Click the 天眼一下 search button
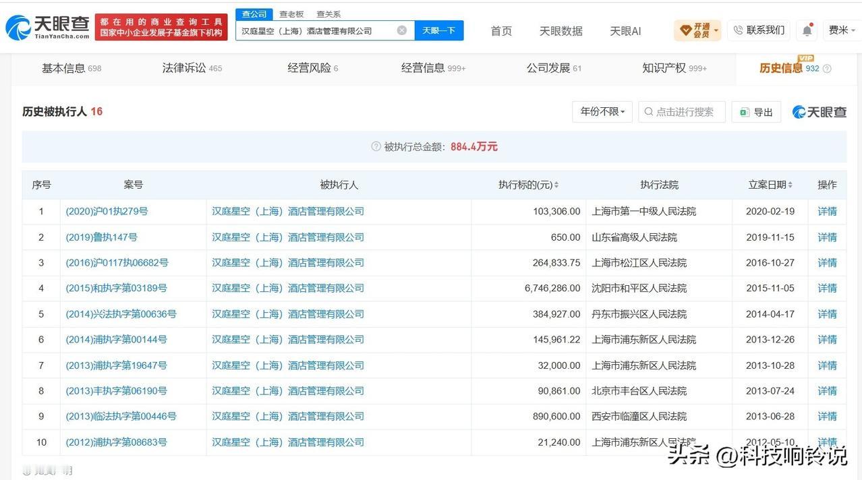Viewport: 862px width, 480px height. (439, 30)
